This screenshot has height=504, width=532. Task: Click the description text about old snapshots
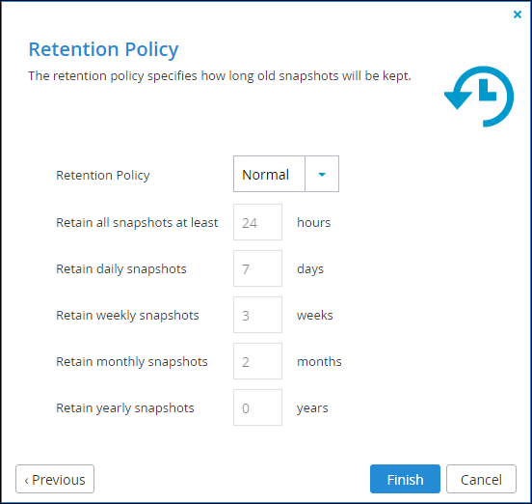tap(220, 76)
